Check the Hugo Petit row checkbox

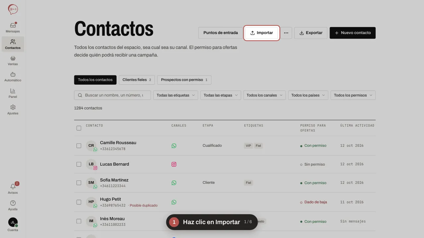click(x=79, y=202)
